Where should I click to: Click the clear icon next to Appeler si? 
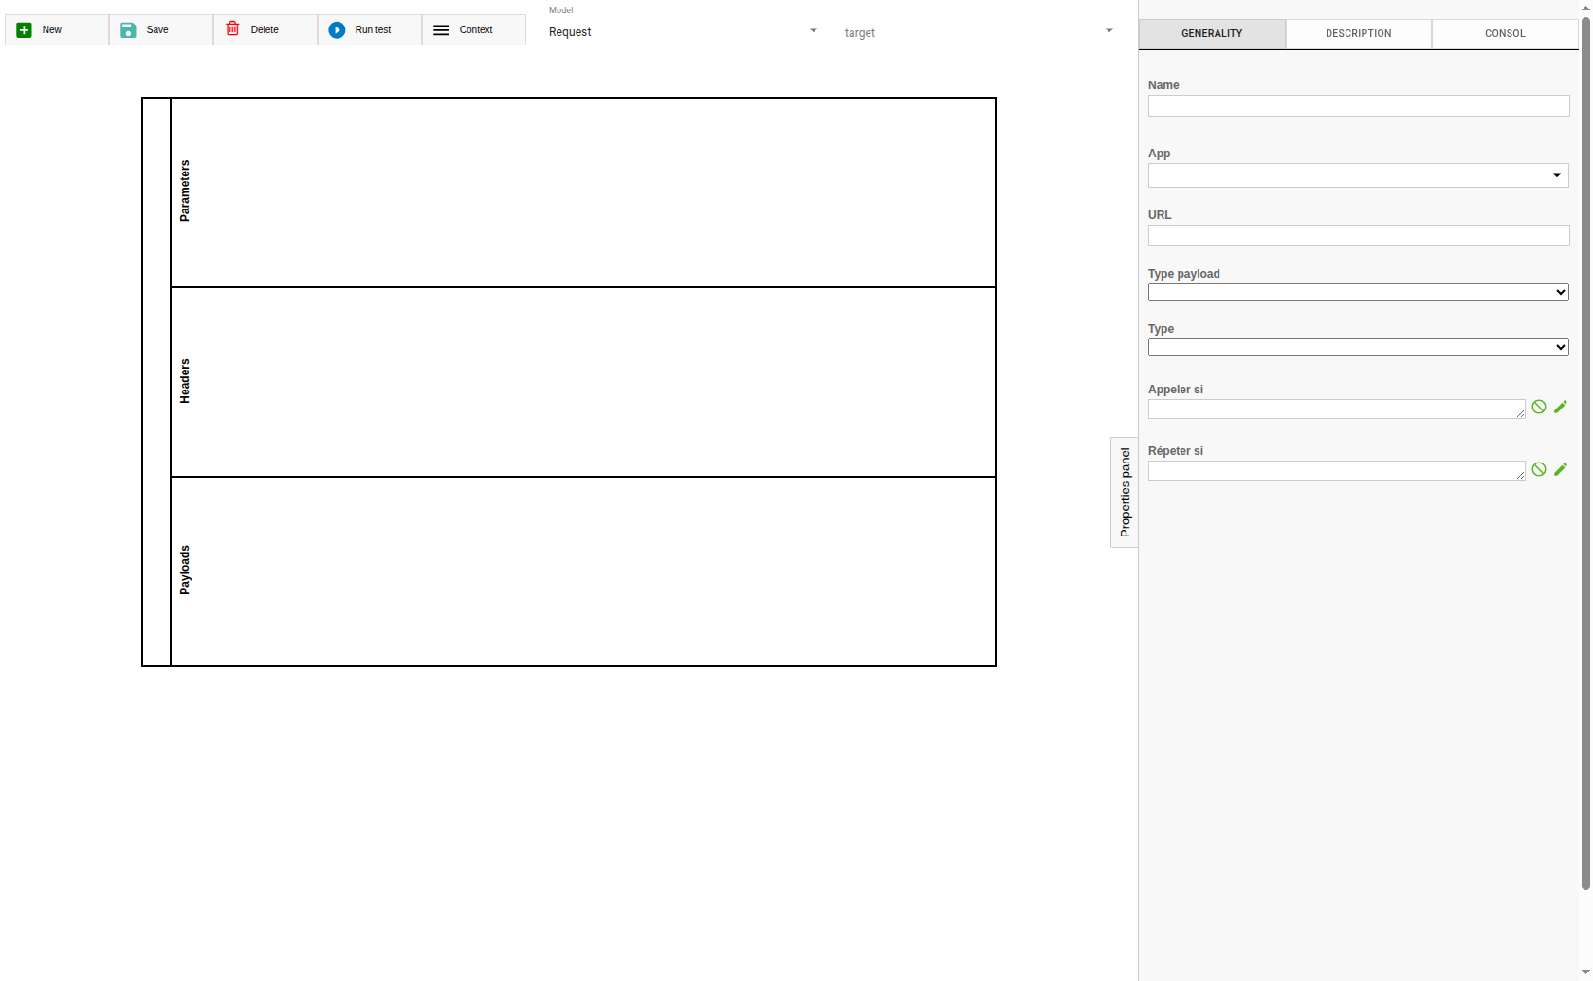[1539, 407]
